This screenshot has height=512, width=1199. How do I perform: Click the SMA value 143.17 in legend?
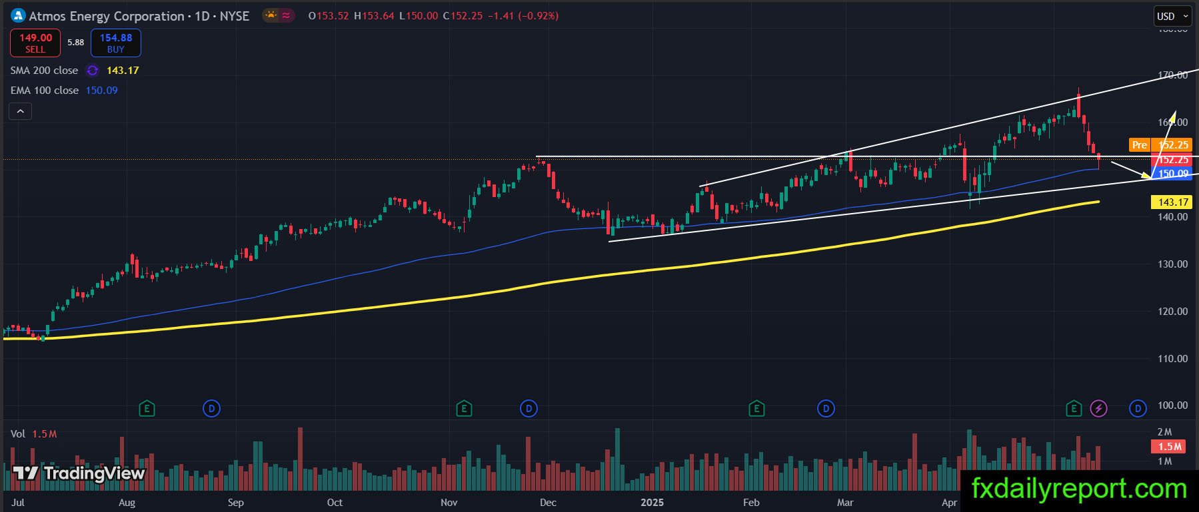pyautogui.click(x=123, y=71)
